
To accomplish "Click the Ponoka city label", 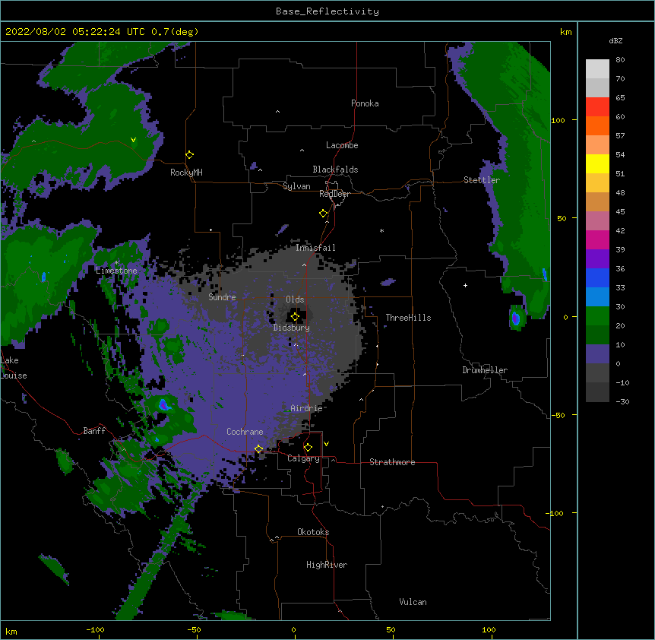I will 365,103.
